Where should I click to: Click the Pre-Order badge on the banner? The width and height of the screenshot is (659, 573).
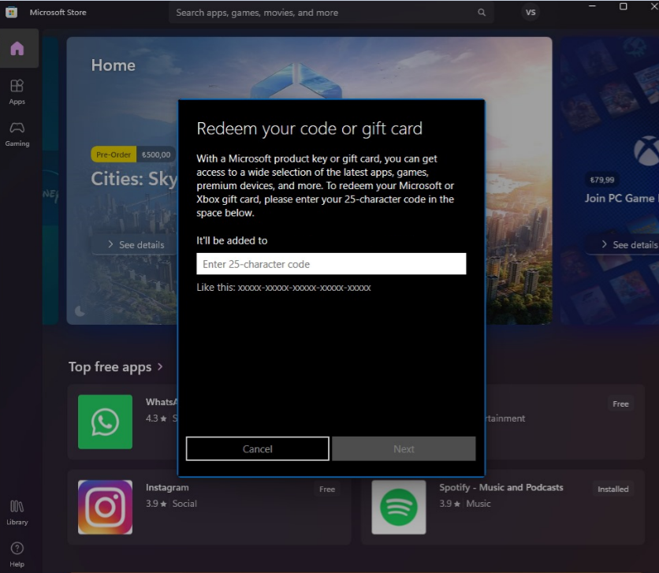coord(114,154)
